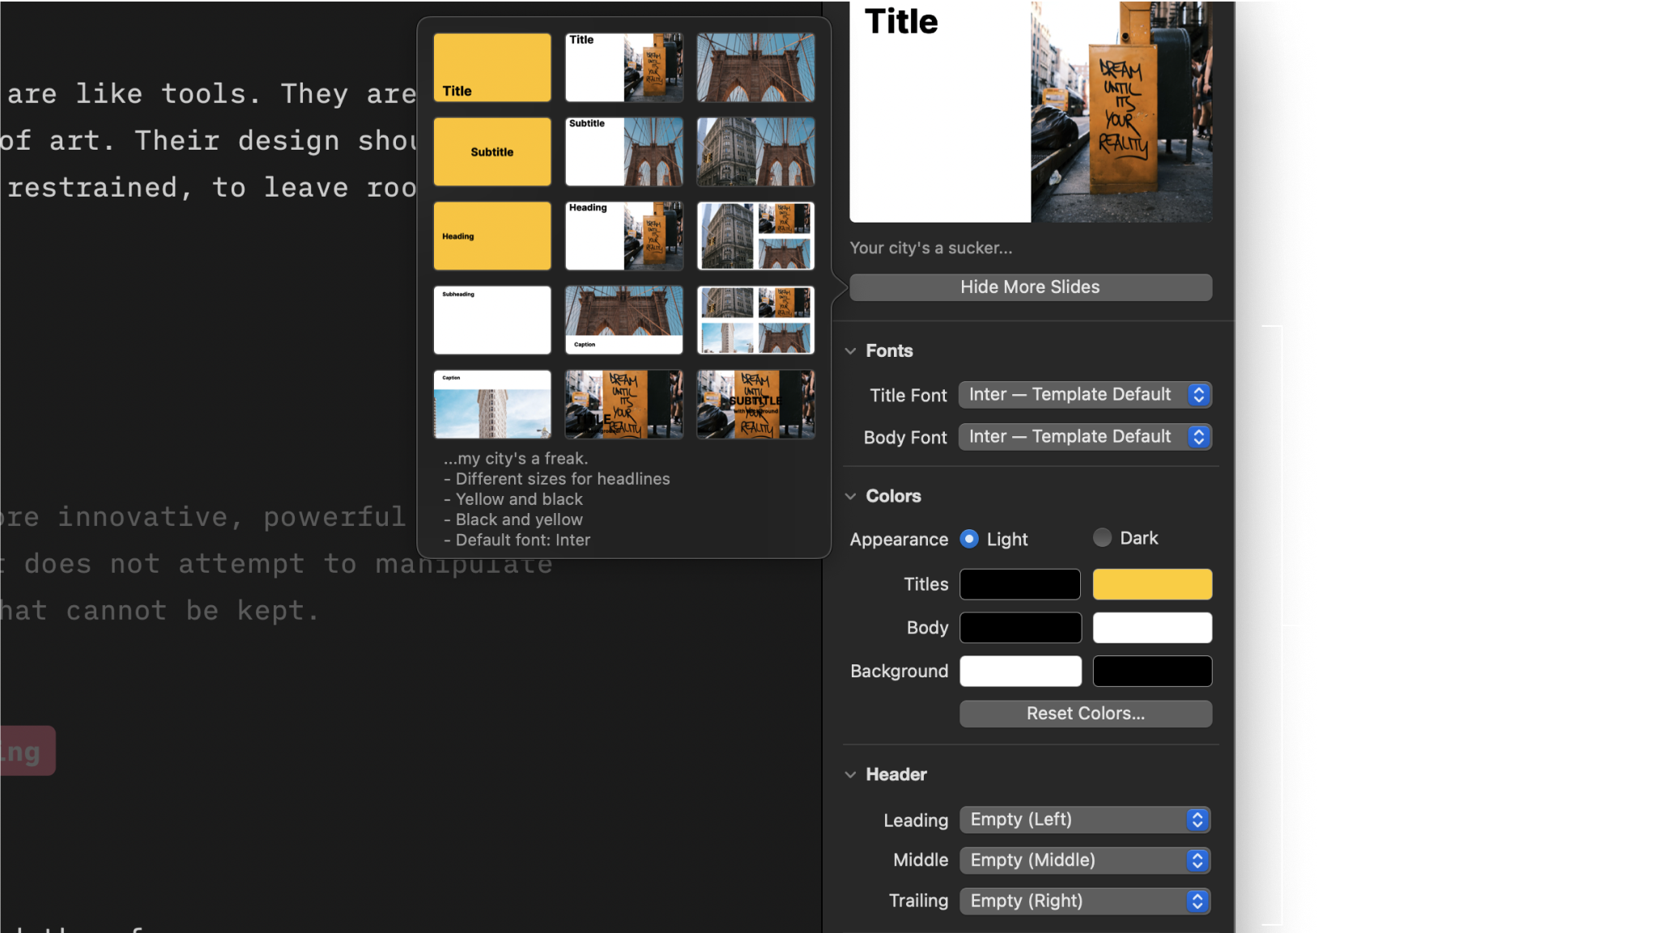Viewport: 1659px width, 933px height.
Task: Enable Dark appearance radio button
Action: (1102, 536)
